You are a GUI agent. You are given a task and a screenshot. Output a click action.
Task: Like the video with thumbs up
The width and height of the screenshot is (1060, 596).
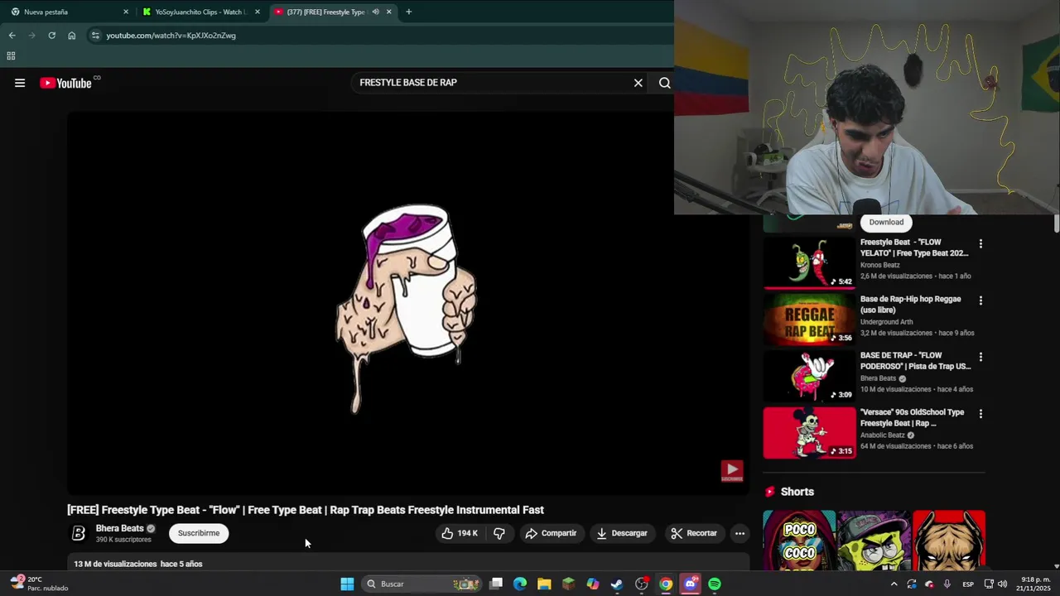(460, 533)
